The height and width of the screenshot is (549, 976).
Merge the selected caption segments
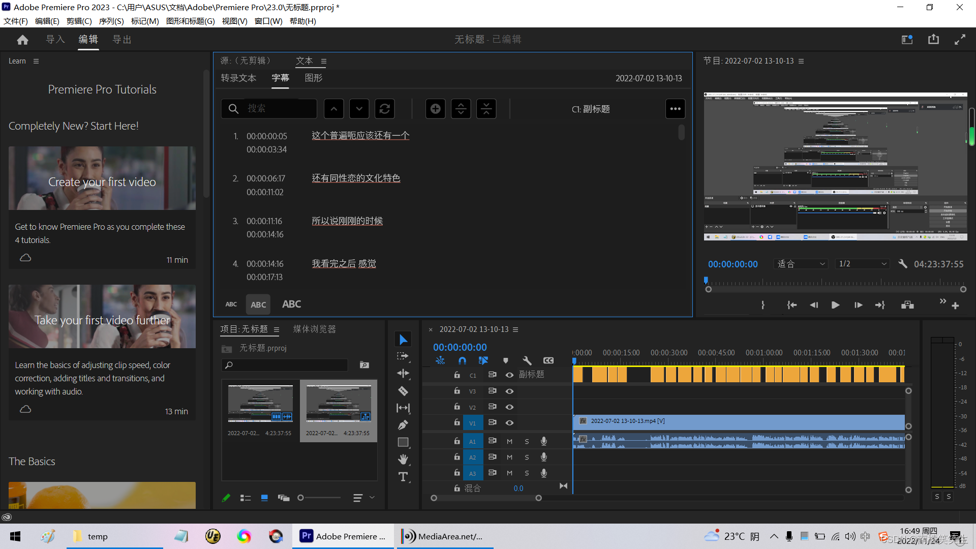pos(486,109)
